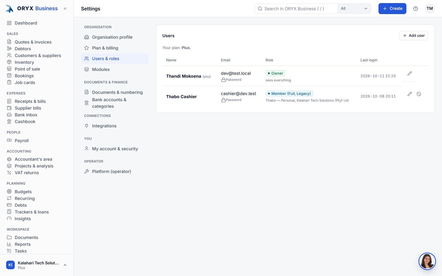Open Accountant's area
This screenshot has height=276, width=442.
tap(33, 159)
